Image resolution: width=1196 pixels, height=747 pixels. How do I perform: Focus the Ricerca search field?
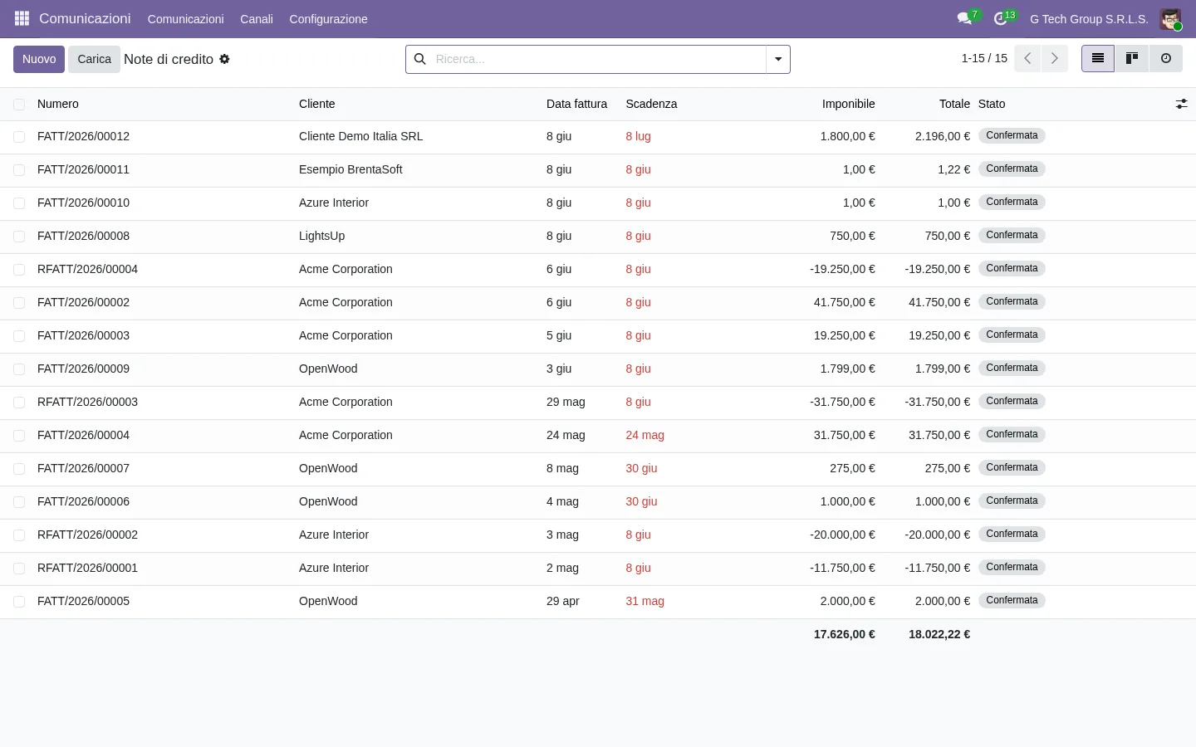[x=596, y=59]
